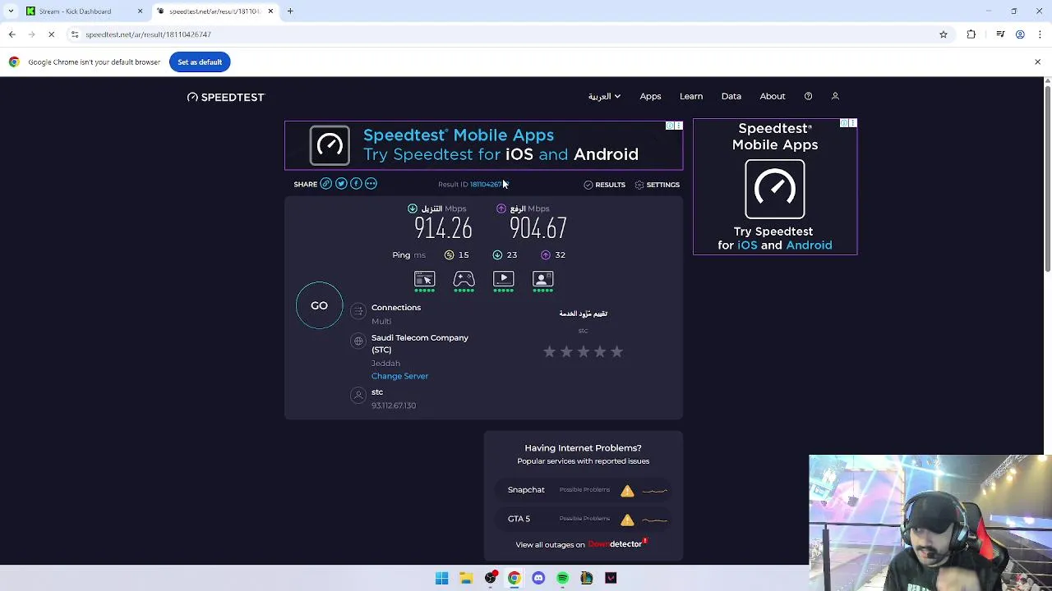1052x591 pixels.
Task: Open Apps in the navigation bar
Action: pos(650,96)
